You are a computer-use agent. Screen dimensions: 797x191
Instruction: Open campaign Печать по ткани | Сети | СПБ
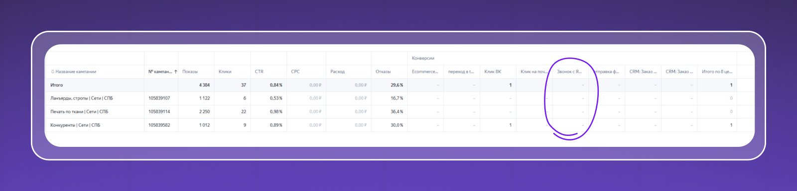coord(79,112)
